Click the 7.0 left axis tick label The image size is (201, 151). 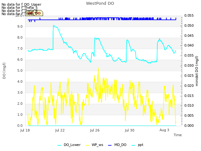click(20, 49)
